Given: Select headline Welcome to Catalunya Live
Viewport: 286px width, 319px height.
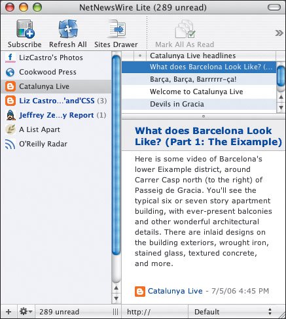Looking at the screenshot, I should click(199, 92).
